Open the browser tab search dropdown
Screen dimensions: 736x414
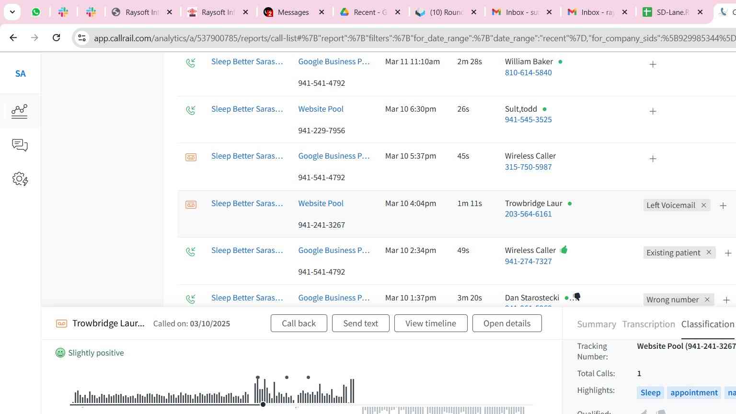(12, 12)
